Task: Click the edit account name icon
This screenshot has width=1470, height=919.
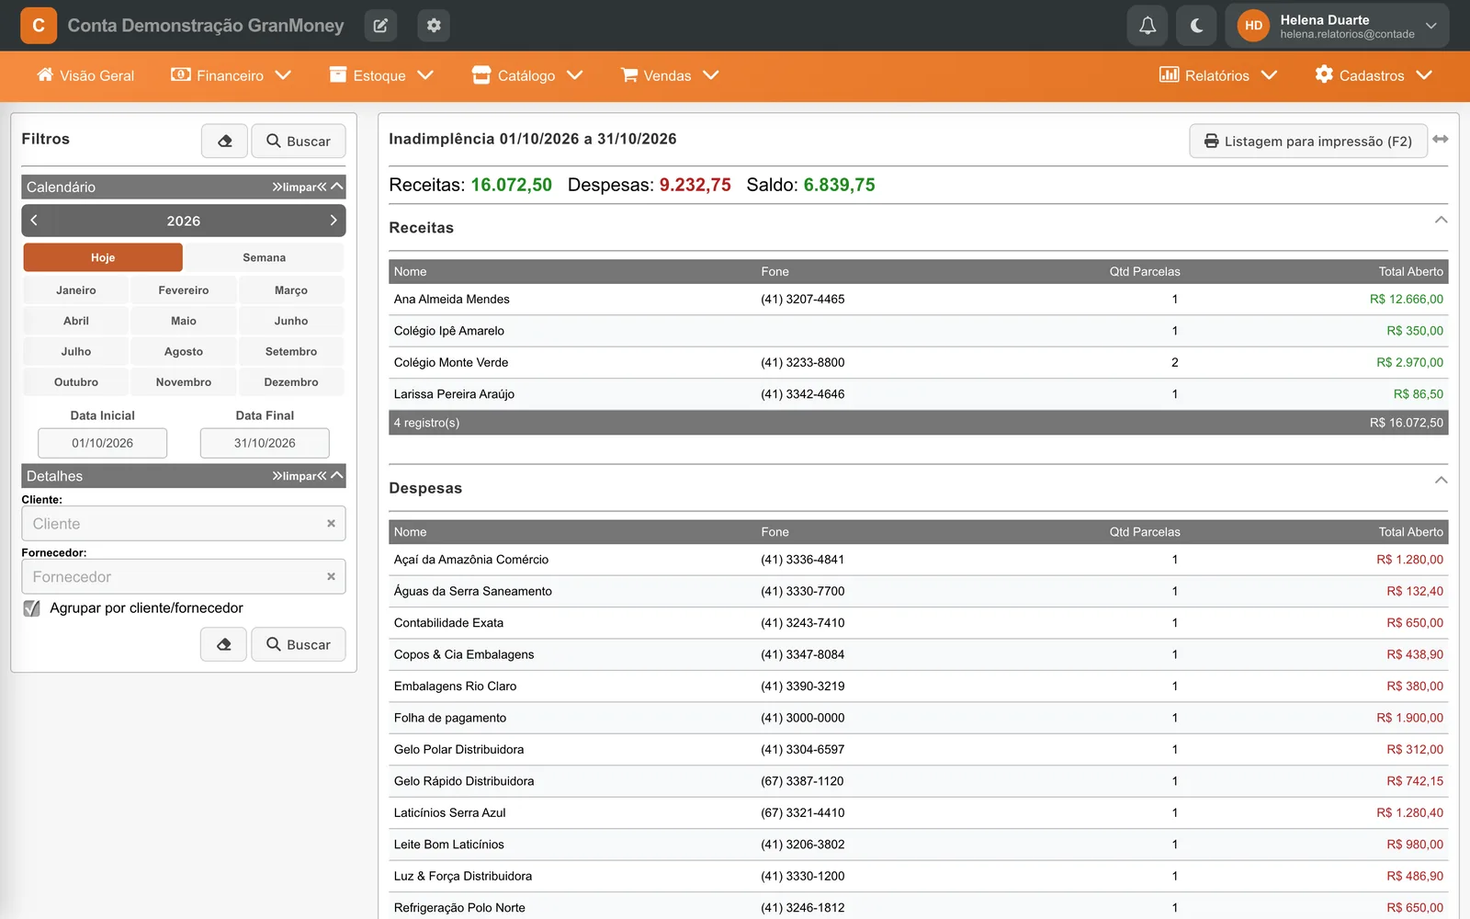Action: click(380, 26)
